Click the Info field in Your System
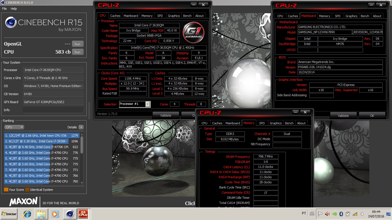This screenshot has width=392, height=220. point(53,110)
